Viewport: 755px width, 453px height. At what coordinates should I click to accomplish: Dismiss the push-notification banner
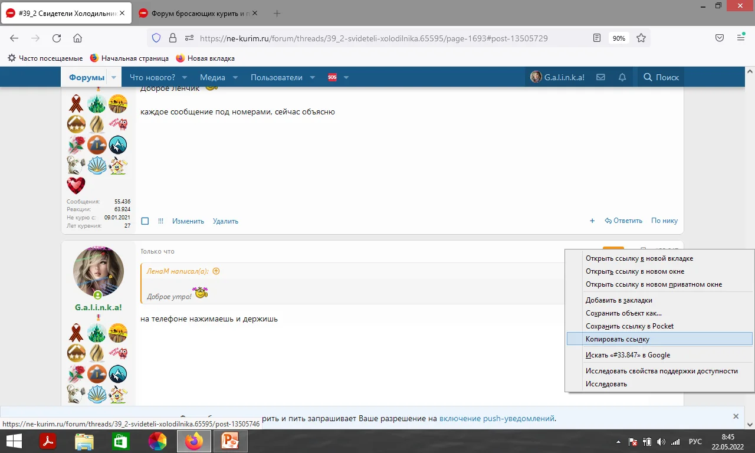coord(736,416)
